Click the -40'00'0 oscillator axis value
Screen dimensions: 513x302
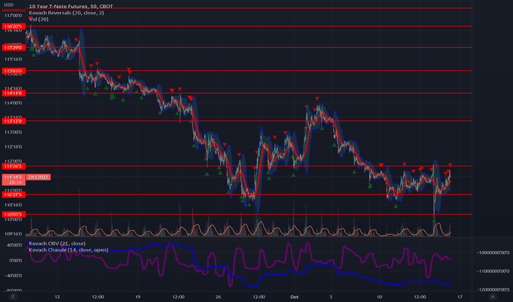point(13,276)
